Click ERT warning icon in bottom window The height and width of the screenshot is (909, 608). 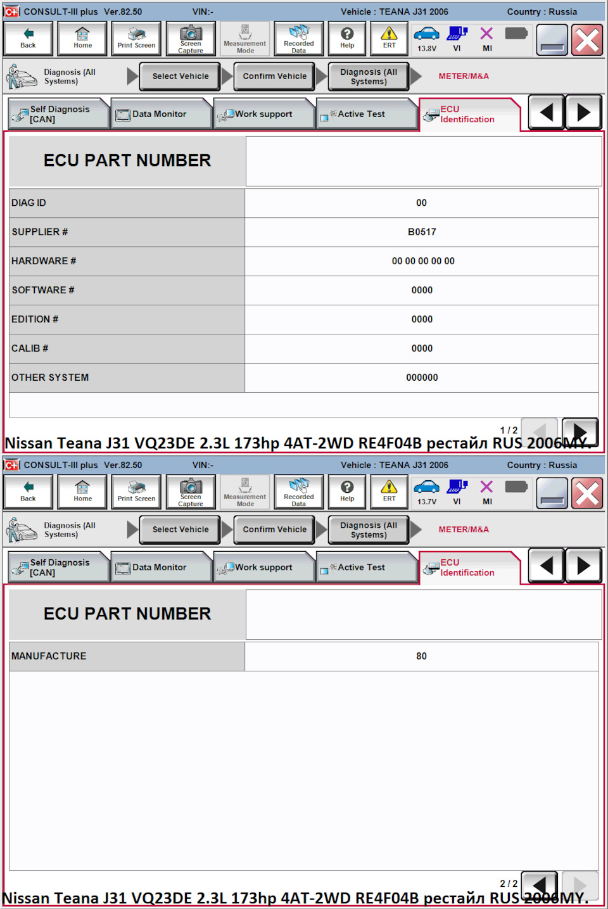click(389, 492)
